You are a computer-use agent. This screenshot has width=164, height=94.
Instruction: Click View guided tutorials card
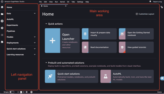pos(136,47)
